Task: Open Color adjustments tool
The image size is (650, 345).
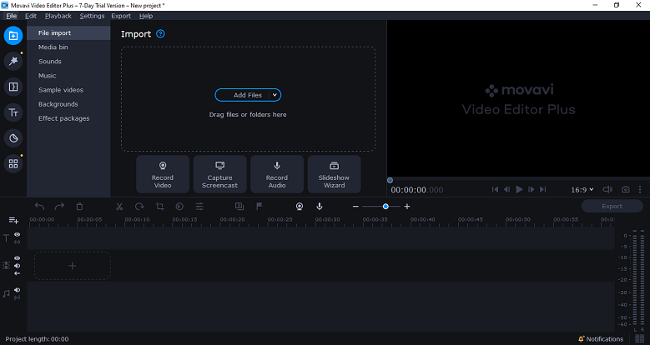Action: pyautogui.click(x=179, y=207)
